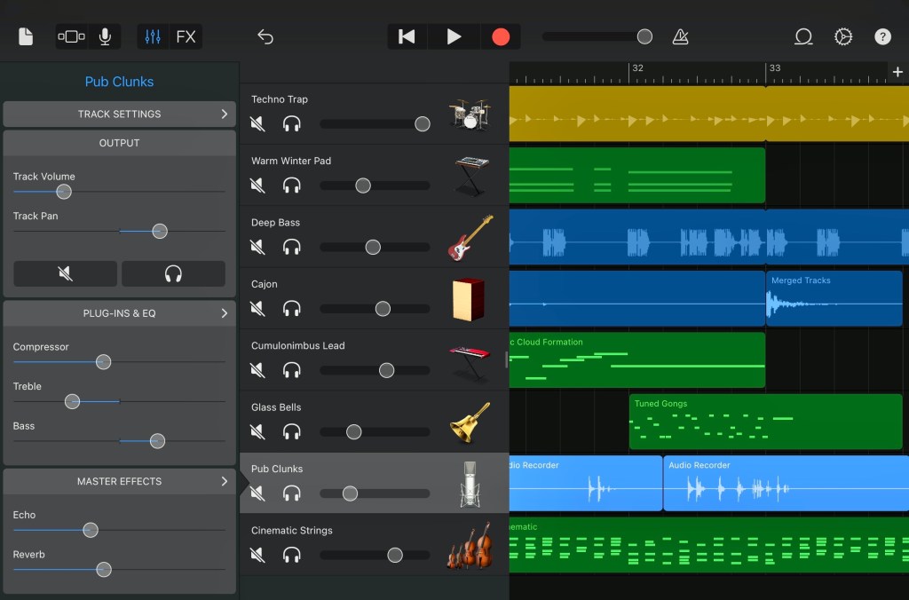The height and width of the screenshot is (600, 909).
Task: Toggle the metronome icon
Action: [680, 36]
